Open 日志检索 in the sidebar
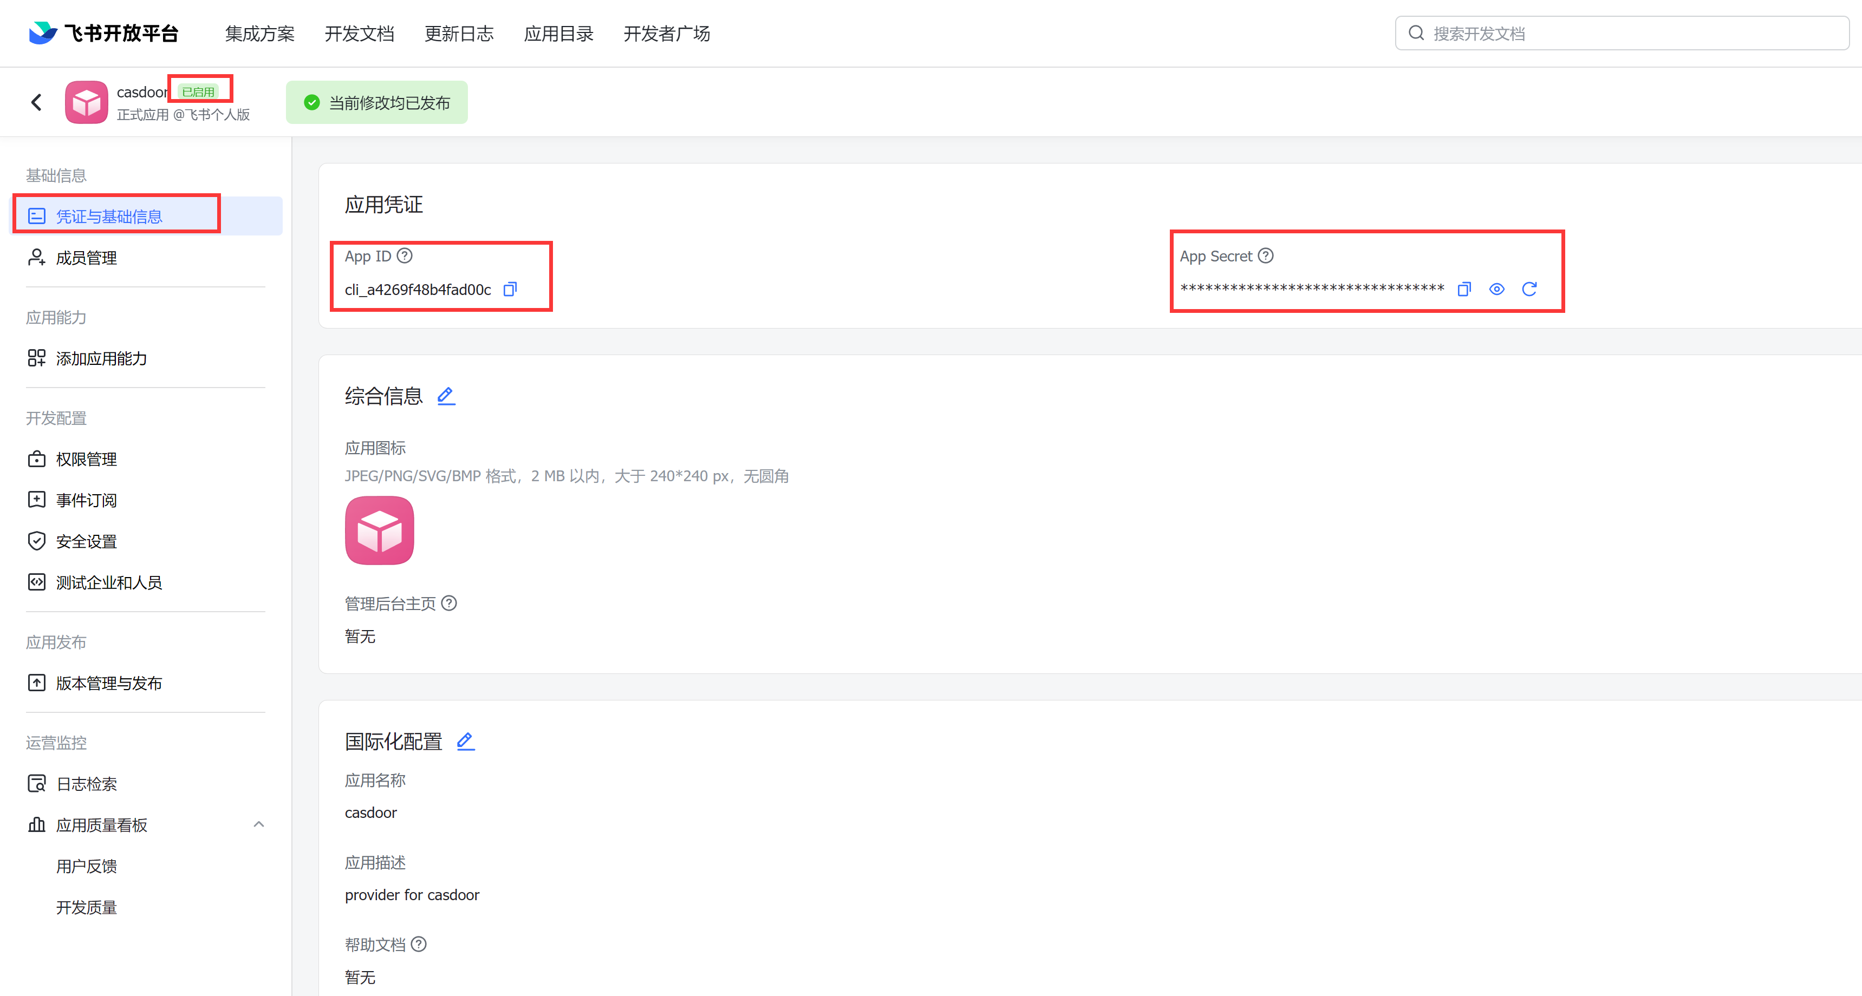This screenshot has width=1862, height=996. click(x=86, y=783)
